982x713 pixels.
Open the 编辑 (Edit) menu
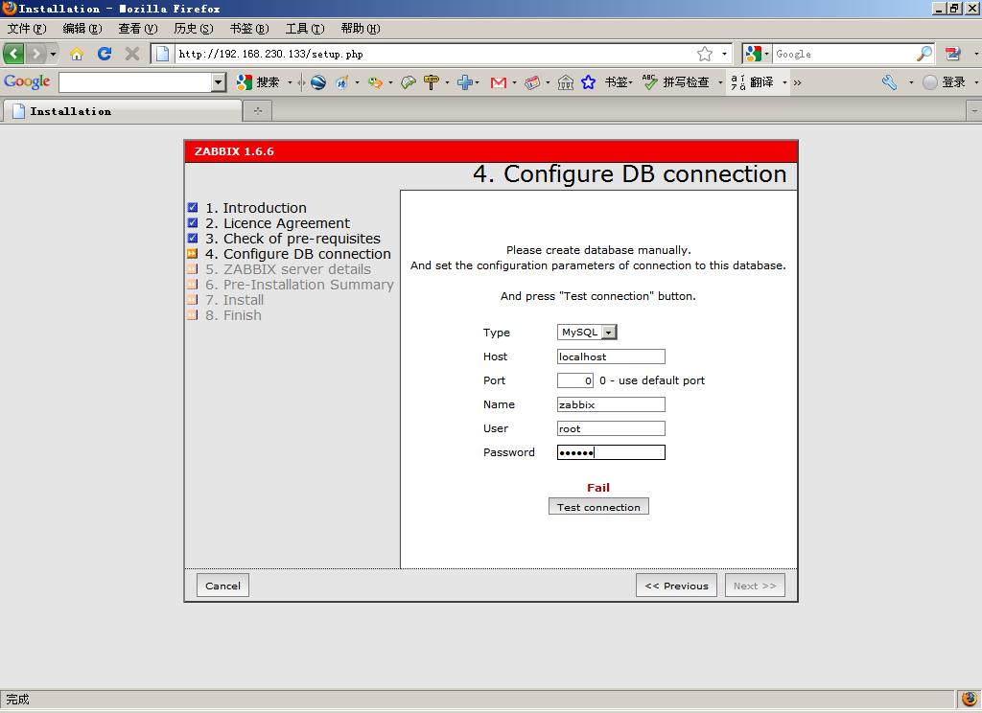(82, 28)
